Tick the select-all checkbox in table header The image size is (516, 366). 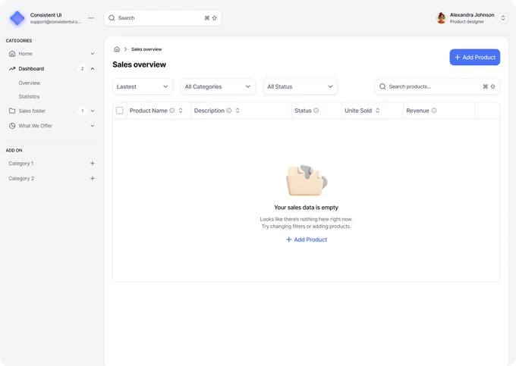pos(120,111)
